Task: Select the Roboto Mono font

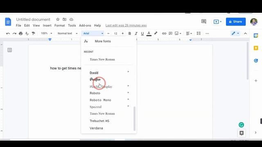Action: 100,100
